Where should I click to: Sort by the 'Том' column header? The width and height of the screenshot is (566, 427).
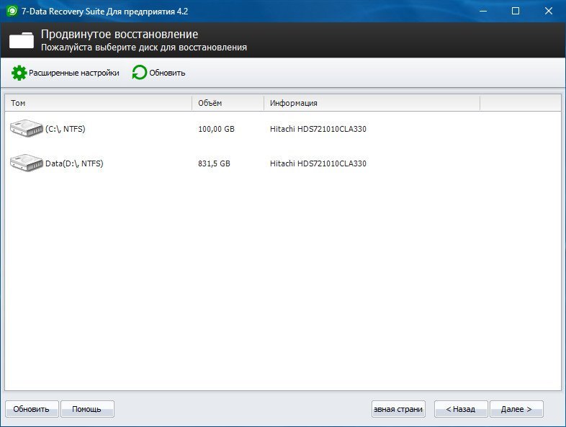click(x=98, y=103)
